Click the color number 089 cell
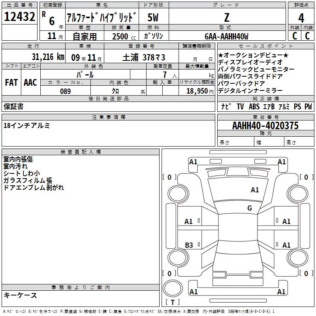Viewport: 316px width, 316px height. 66,91
